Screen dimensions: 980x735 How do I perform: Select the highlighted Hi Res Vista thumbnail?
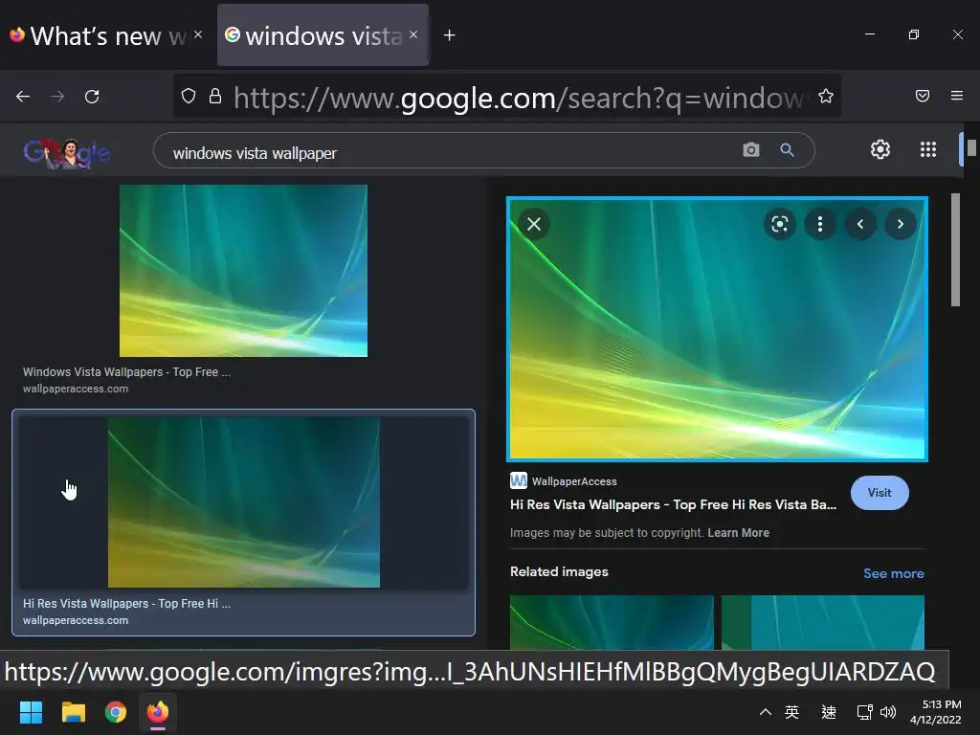click(x=244, y=502)
